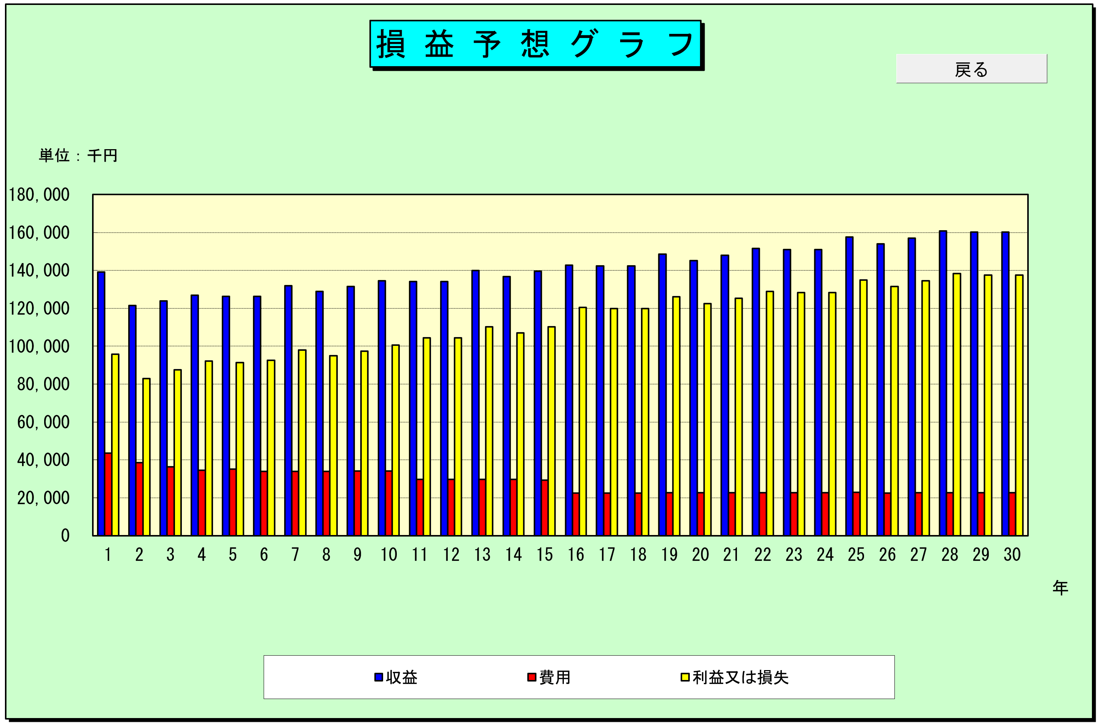This screenshot has height=723, width=1098.
Task: Select the 利益又は損失 legend label
Action: [740, 677]
